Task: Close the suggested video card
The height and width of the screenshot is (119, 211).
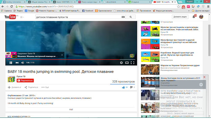Action: (62, 55)
